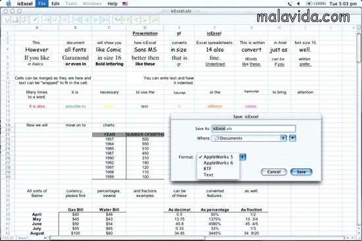This screenshot has height=241, width=362.
Task: Click the cyan next arrow icon
Action: (95, 20)
